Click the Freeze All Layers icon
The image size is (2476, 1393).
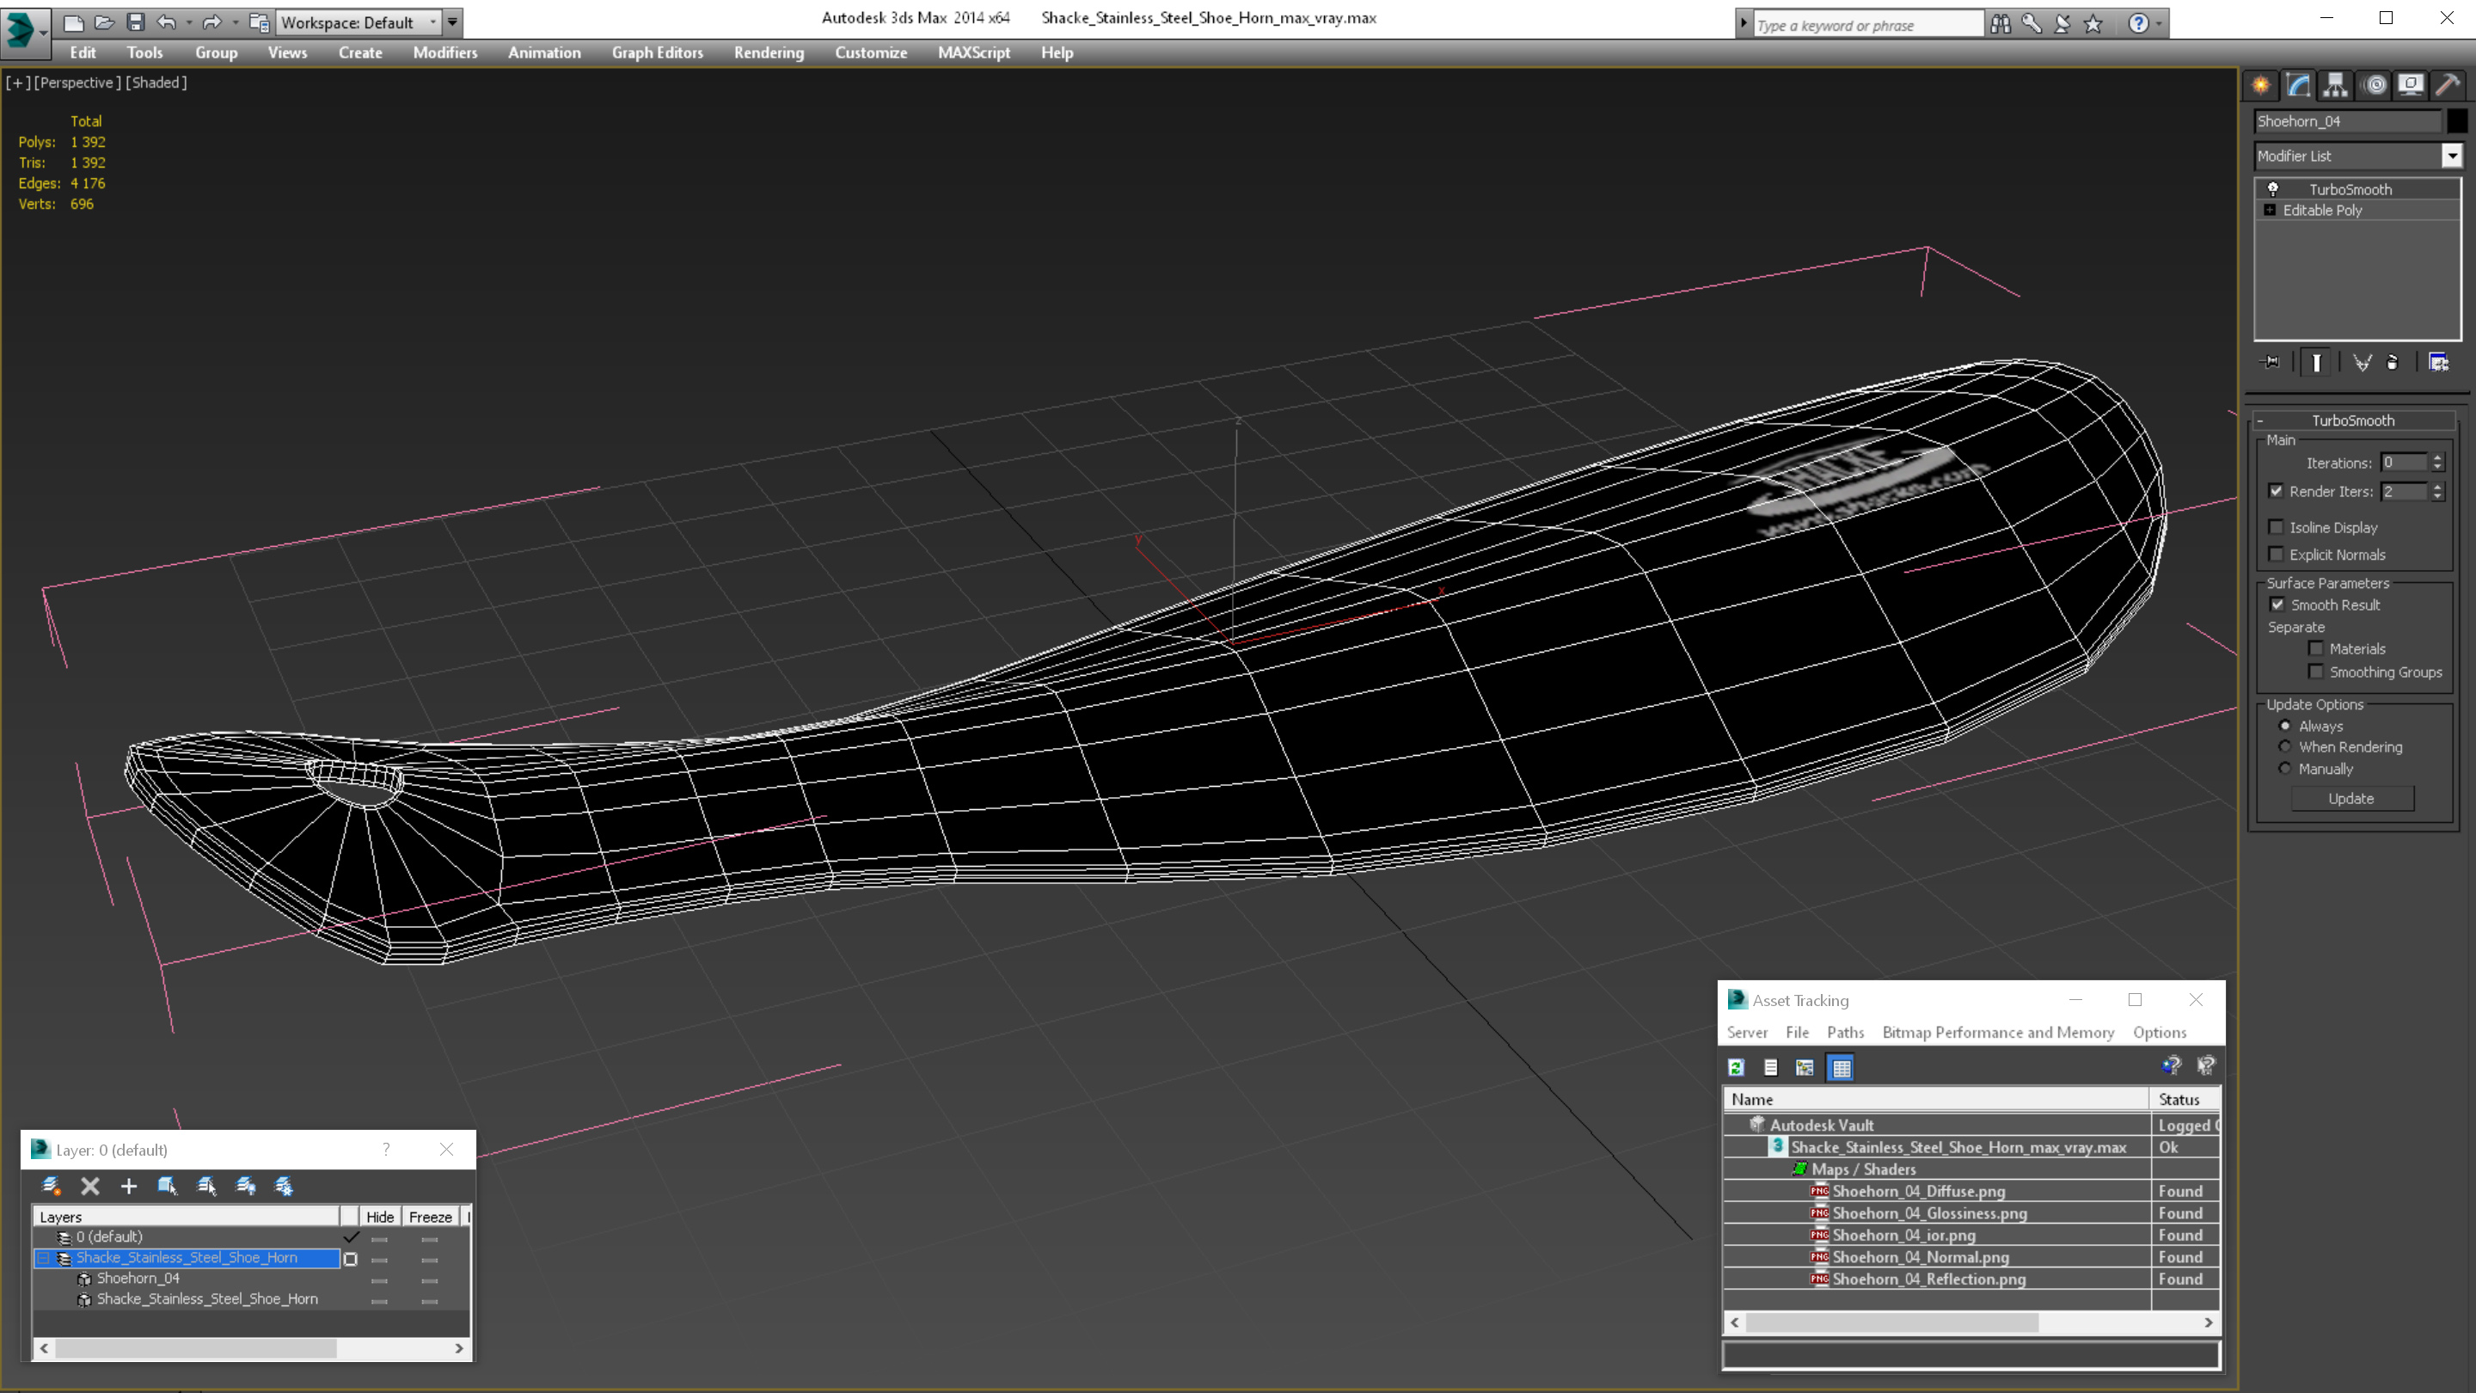(285, 1187)
